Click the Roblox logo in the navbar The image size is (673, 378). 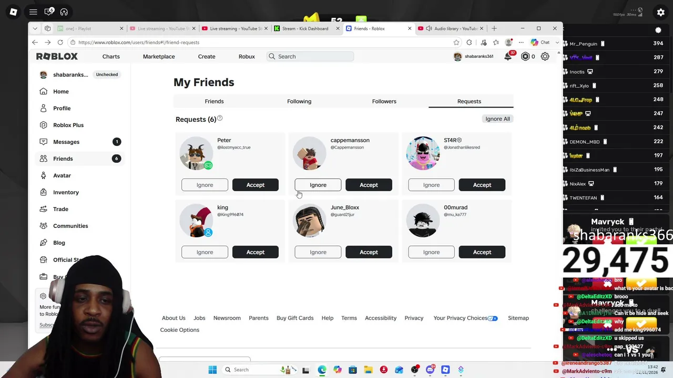[x=57, y=56]
